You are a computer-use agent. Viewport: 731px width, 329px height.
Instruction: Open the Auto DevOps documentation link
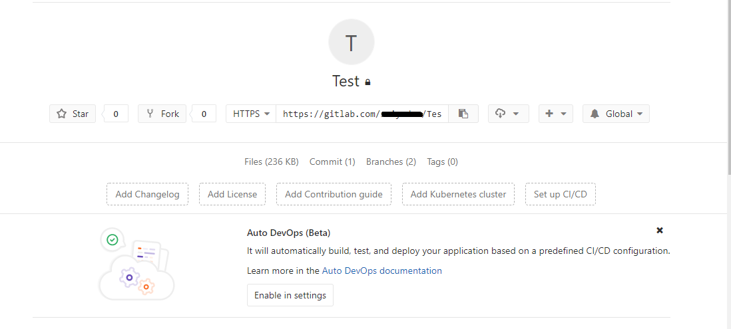click(381, 271)
